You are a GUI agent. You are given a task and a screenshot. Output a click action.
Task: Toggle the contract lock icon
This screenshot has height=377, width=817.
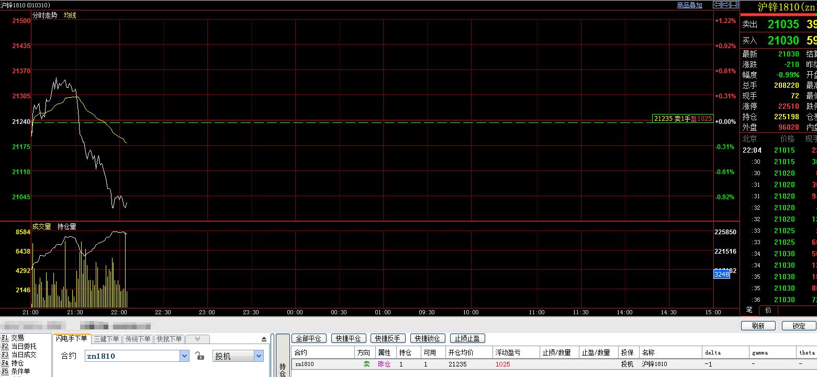pos(199,356)
